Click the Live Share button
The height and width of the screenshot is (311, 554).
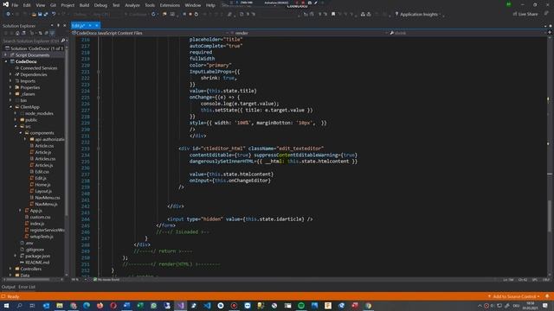[x=525, y=14]
